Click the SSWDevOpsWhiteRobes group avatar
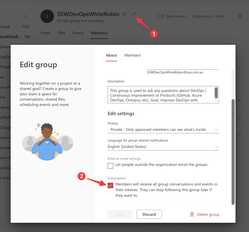 point(47,17)
